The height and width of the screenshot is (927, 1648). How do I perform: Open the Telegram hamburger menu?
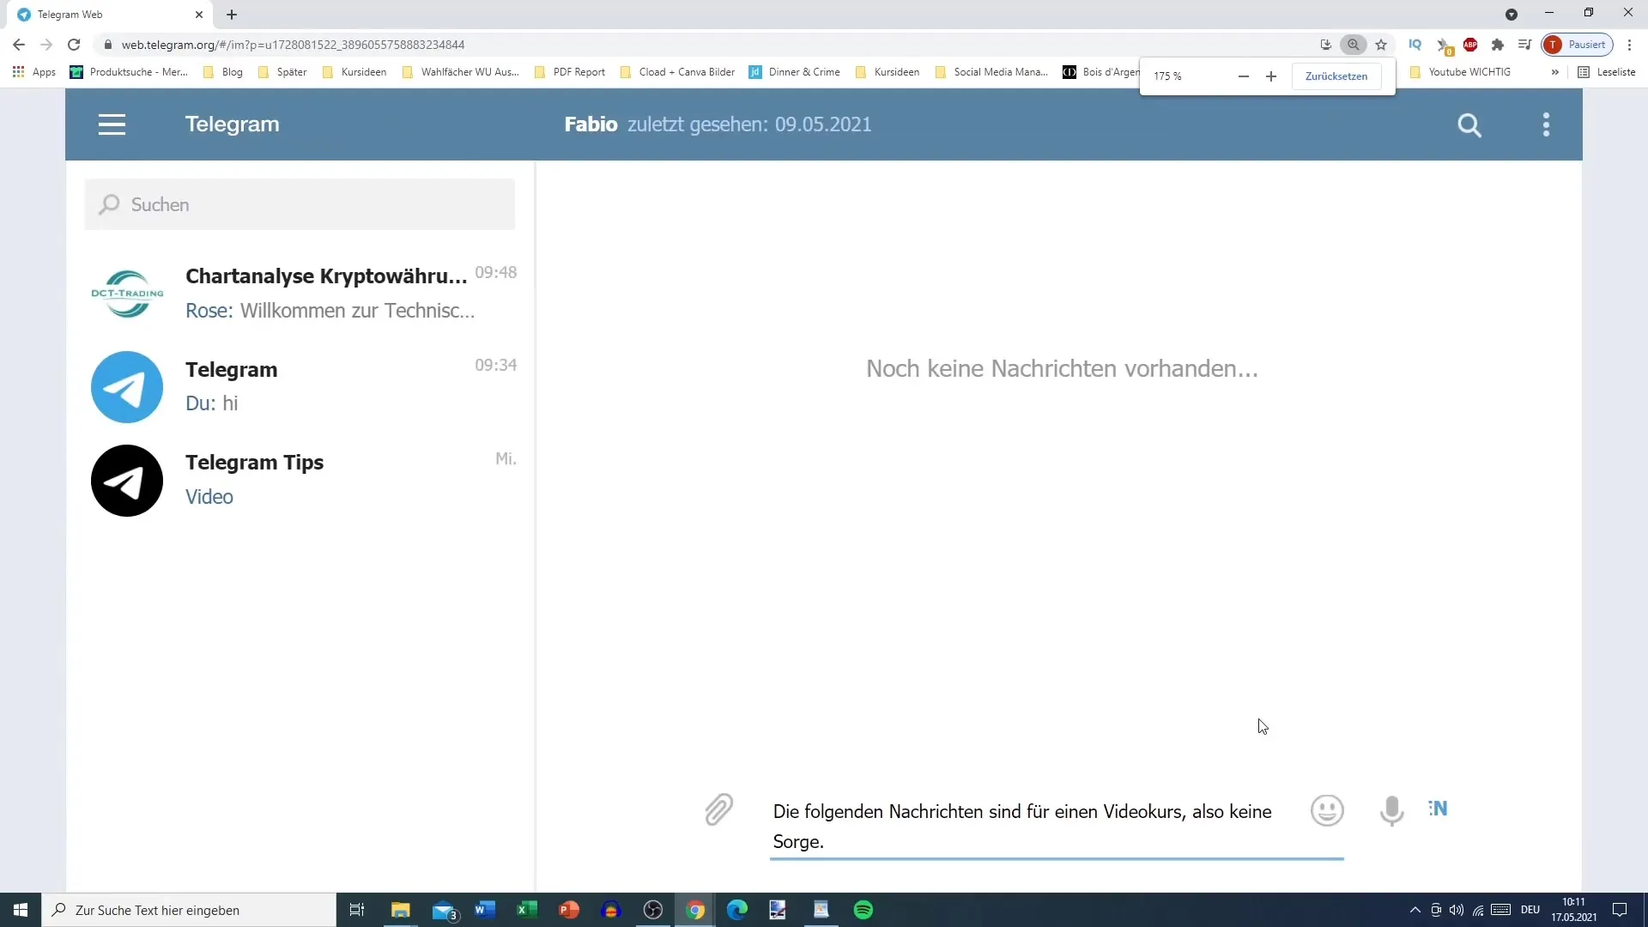pos(112,124)
